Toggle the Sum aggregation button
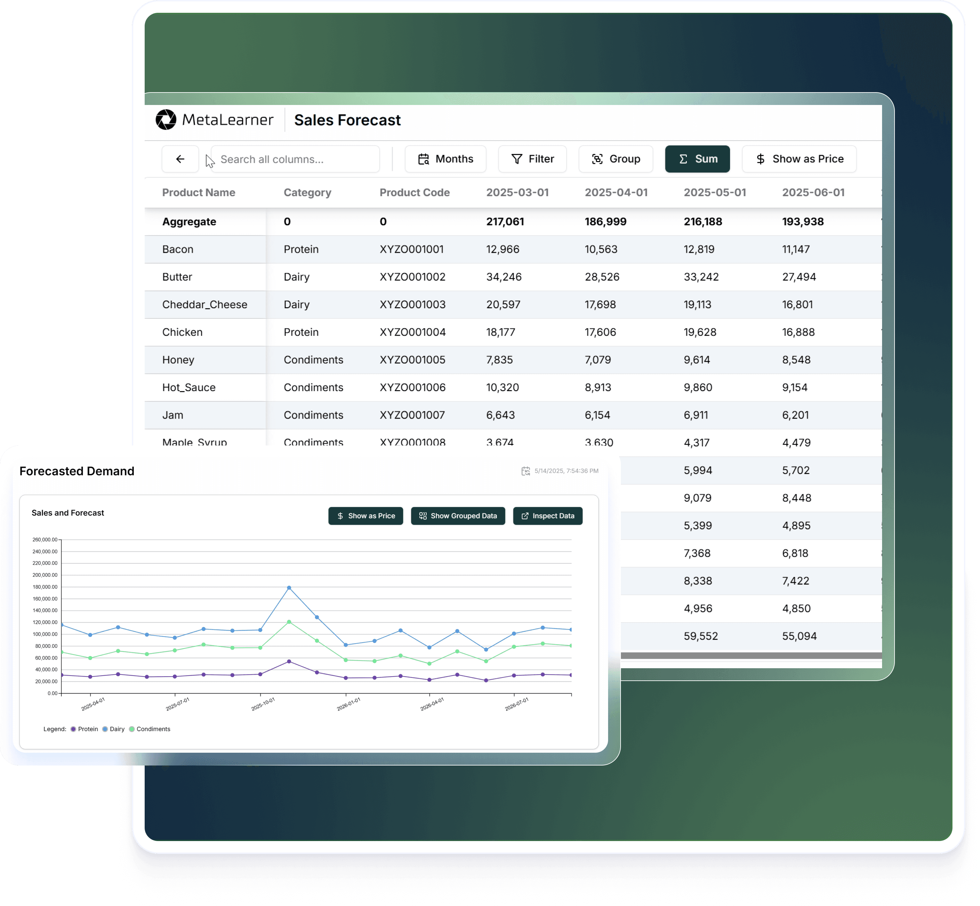This screenshot has height=906, width=980. point(697,159)
